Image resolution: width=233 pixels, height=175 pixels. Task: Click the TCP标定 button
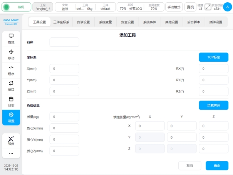pyautogui.click(x=213, y=57)
